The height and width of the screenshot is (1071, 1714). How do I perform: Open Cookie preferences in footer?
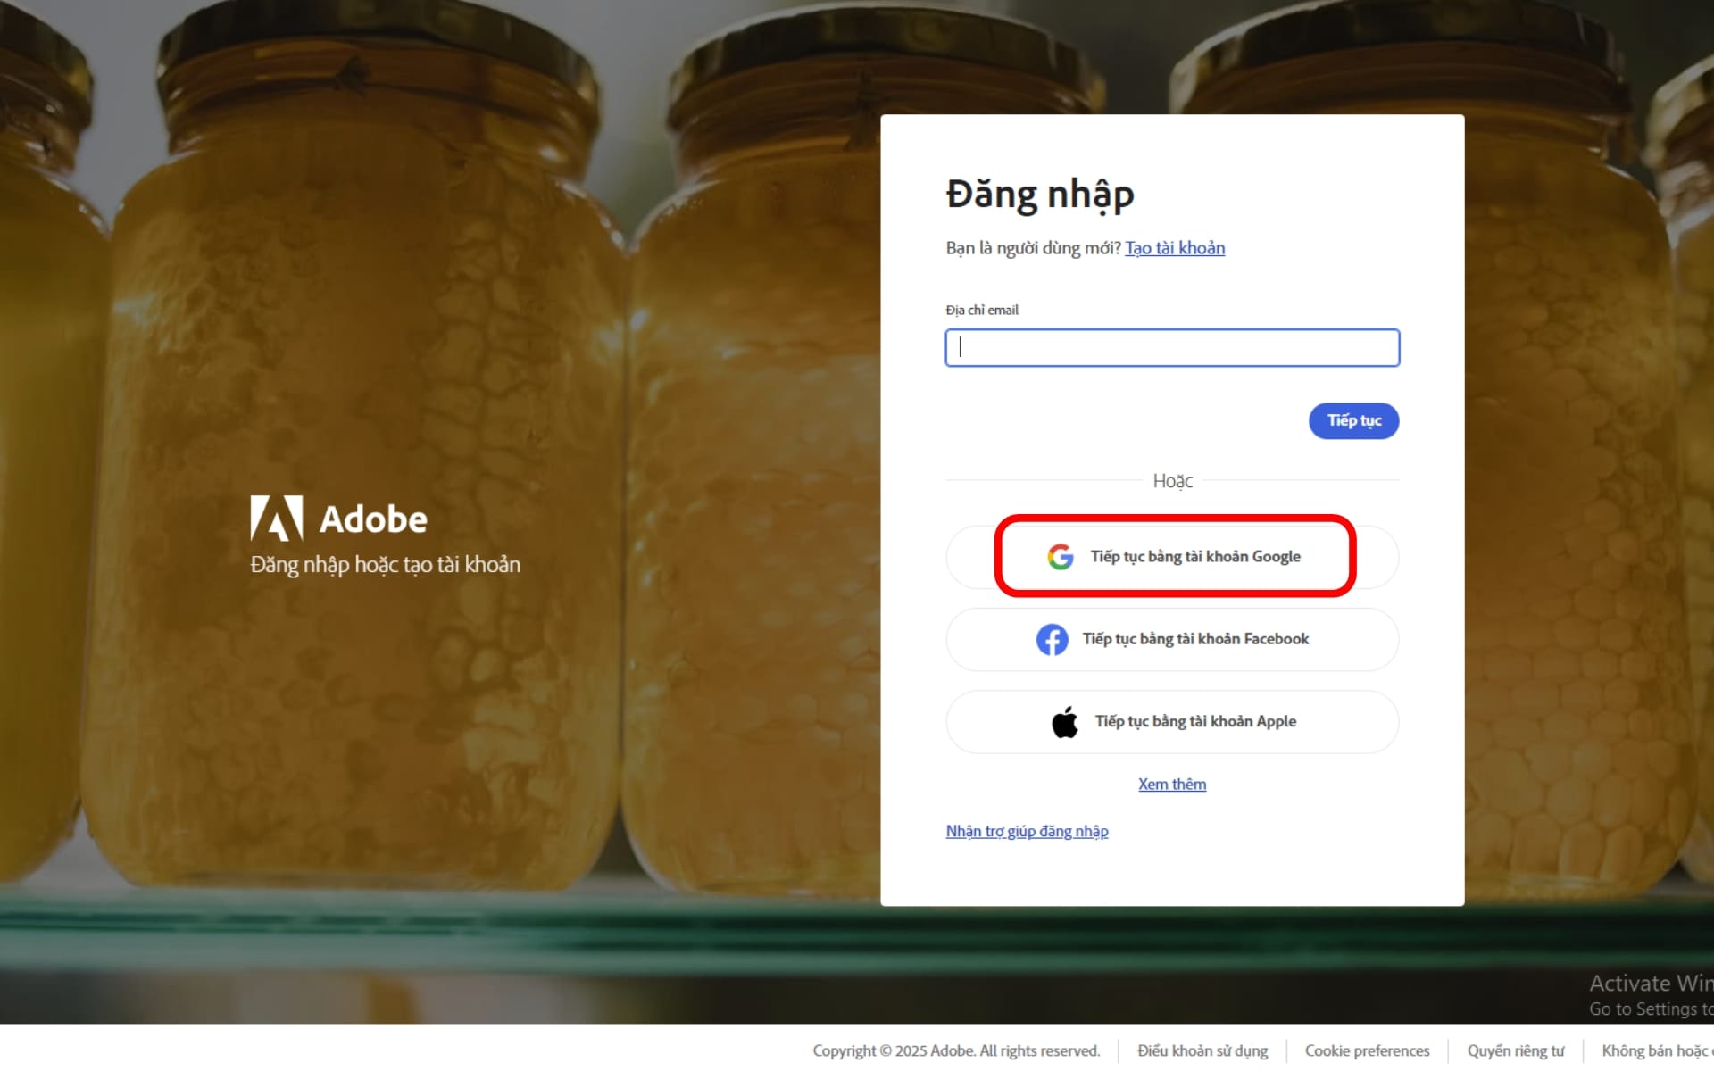(x=1366, y=1051)
